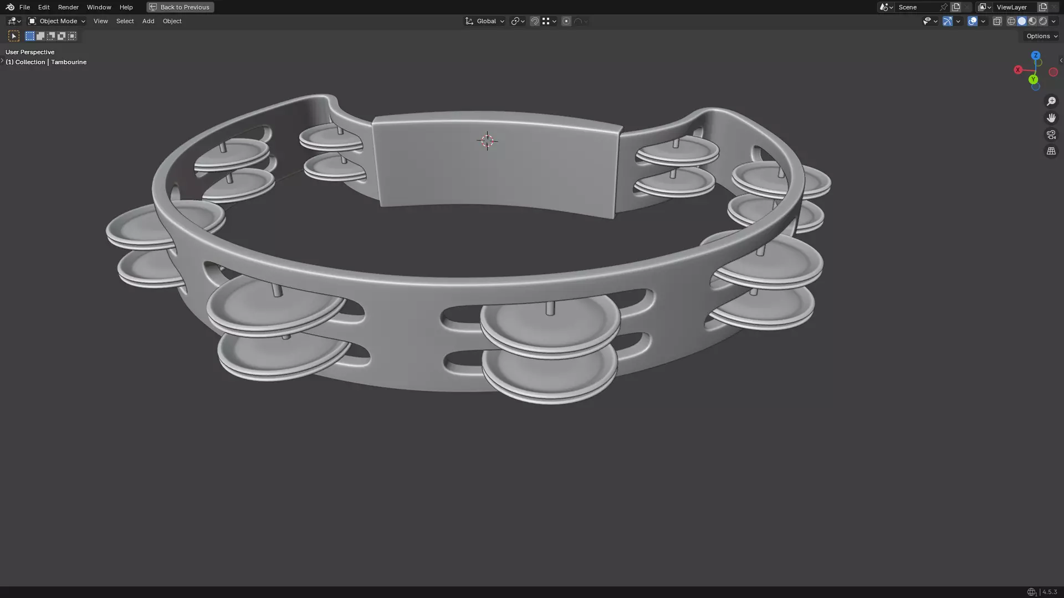Click Back to Previous button
The image size is (1064, 598).
tap(180, 7)
